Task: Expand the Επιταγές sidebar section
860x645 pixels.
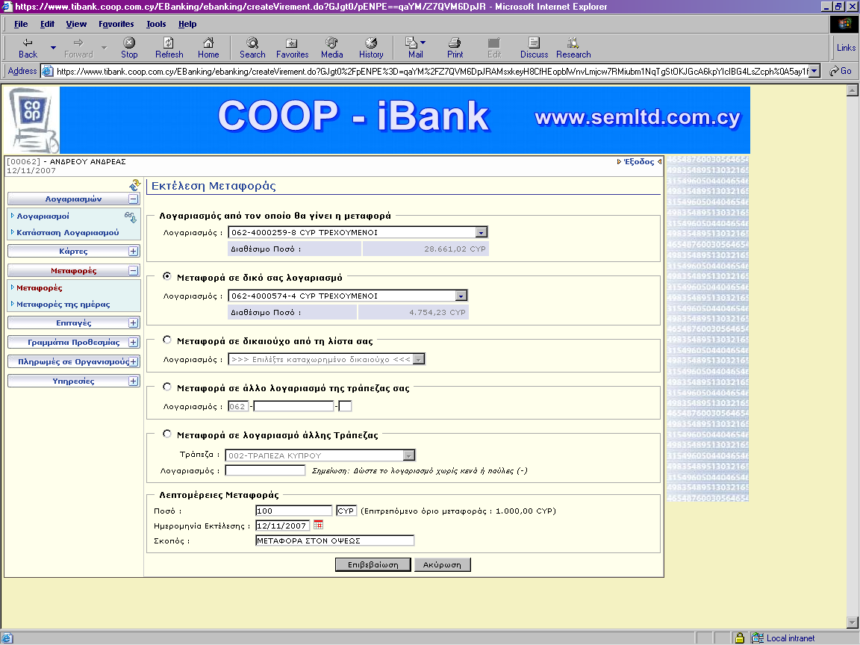Action: pyautogui.click(x=134, y=323)
